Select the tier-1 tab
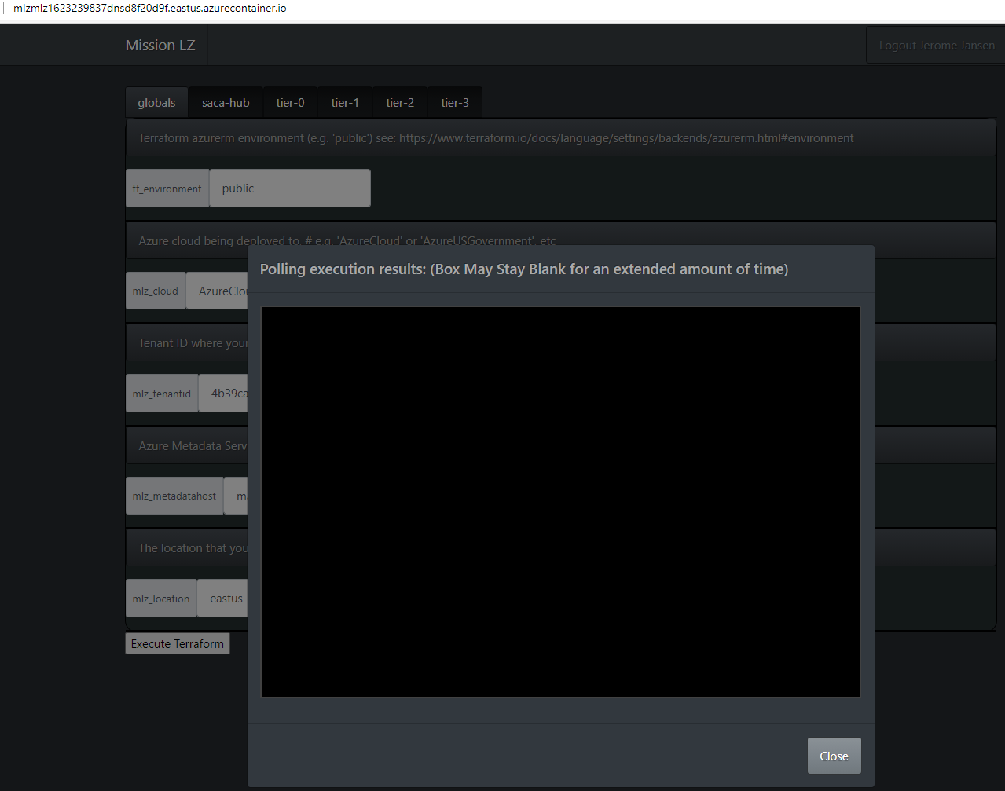Image resolution: width=1005 pixels, height=791 pixels. pos(345,102)
